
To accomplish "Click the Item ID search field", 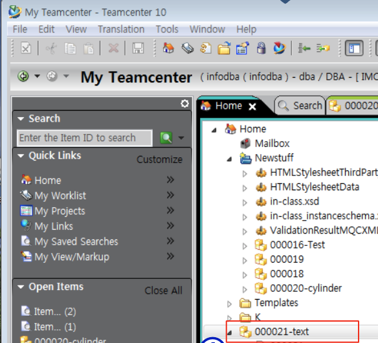I will tap(85, 138).
